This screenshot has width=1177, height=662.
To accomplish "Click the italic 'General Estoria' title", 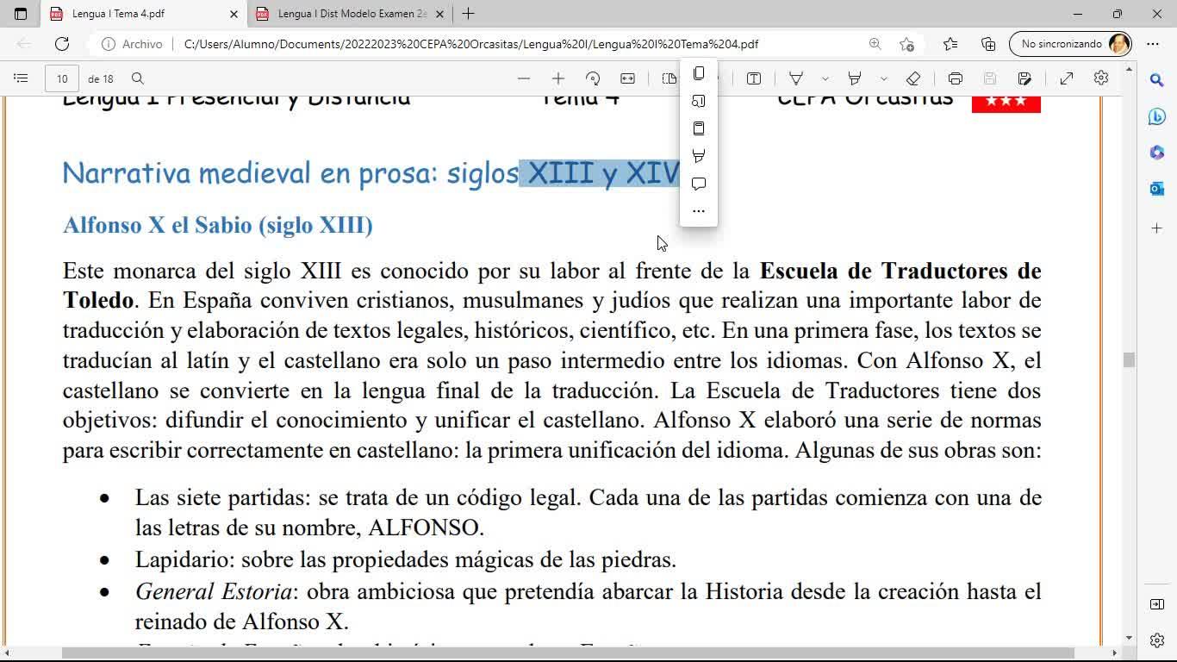I will (x=213, y=592).
